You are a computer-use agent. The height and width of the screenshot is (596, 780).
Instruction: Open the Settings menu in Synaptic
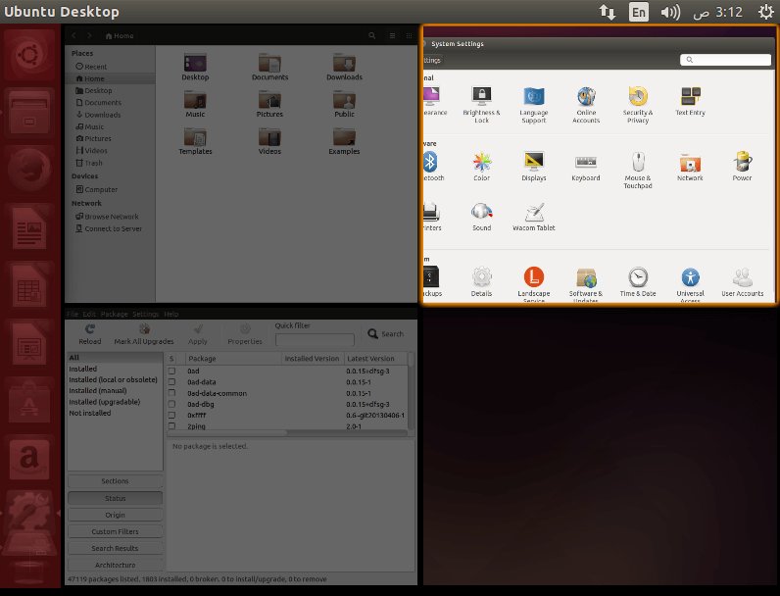click(145, 314)
